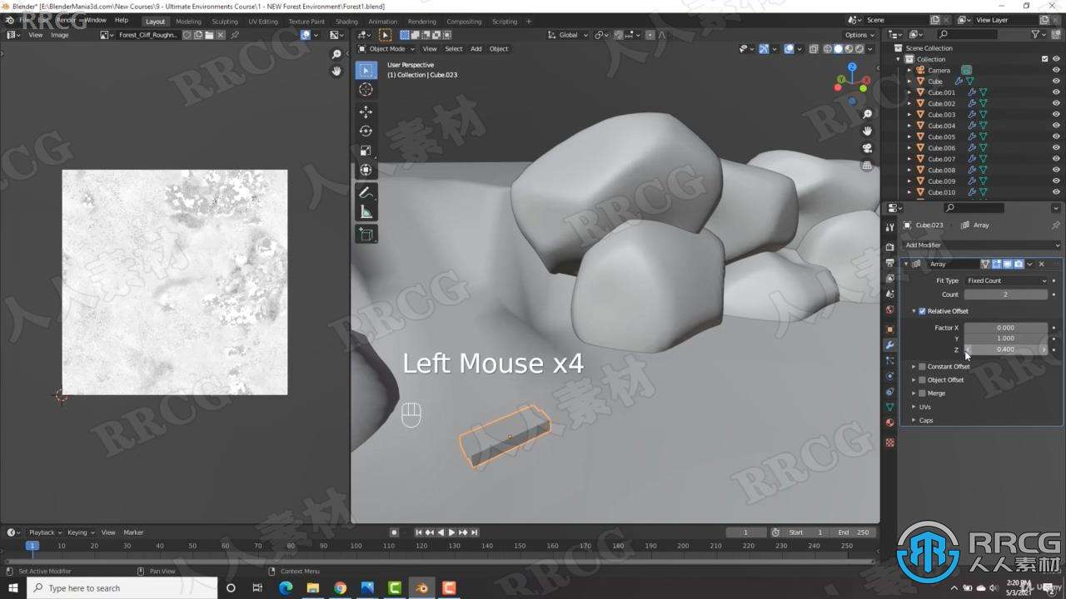Switch to Sculpting workspace tab
1066x599 pixels.
click(x=224, y=21)
